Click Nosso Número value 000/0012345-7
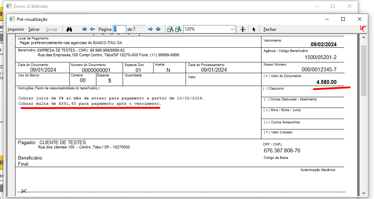Image resolution: width=374 pixels, height=199 pixels. pyautogui.click(x=319, y=70)
